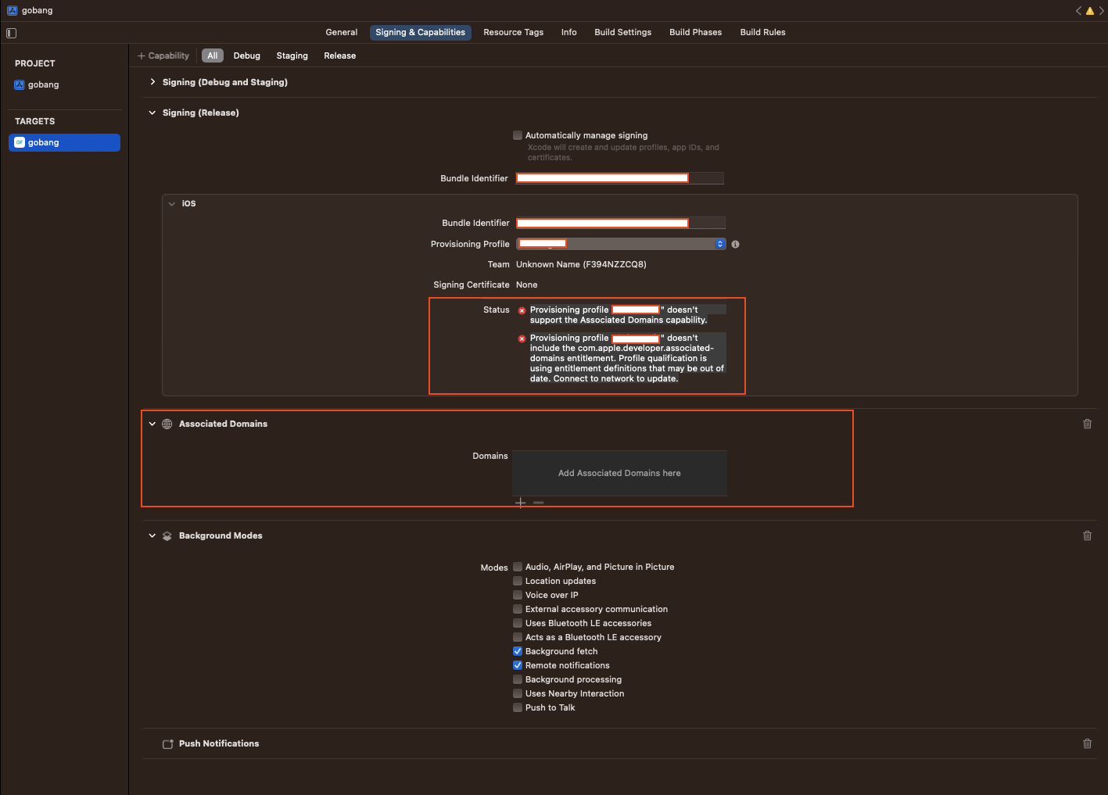
Task: Enable Uses Bluetooth LE accessories
Action: [518, 623]
